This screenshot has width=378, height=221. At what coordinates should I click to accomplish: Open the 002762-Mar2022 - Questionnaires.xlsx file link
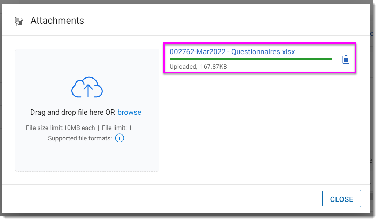[x=232, y=52]
